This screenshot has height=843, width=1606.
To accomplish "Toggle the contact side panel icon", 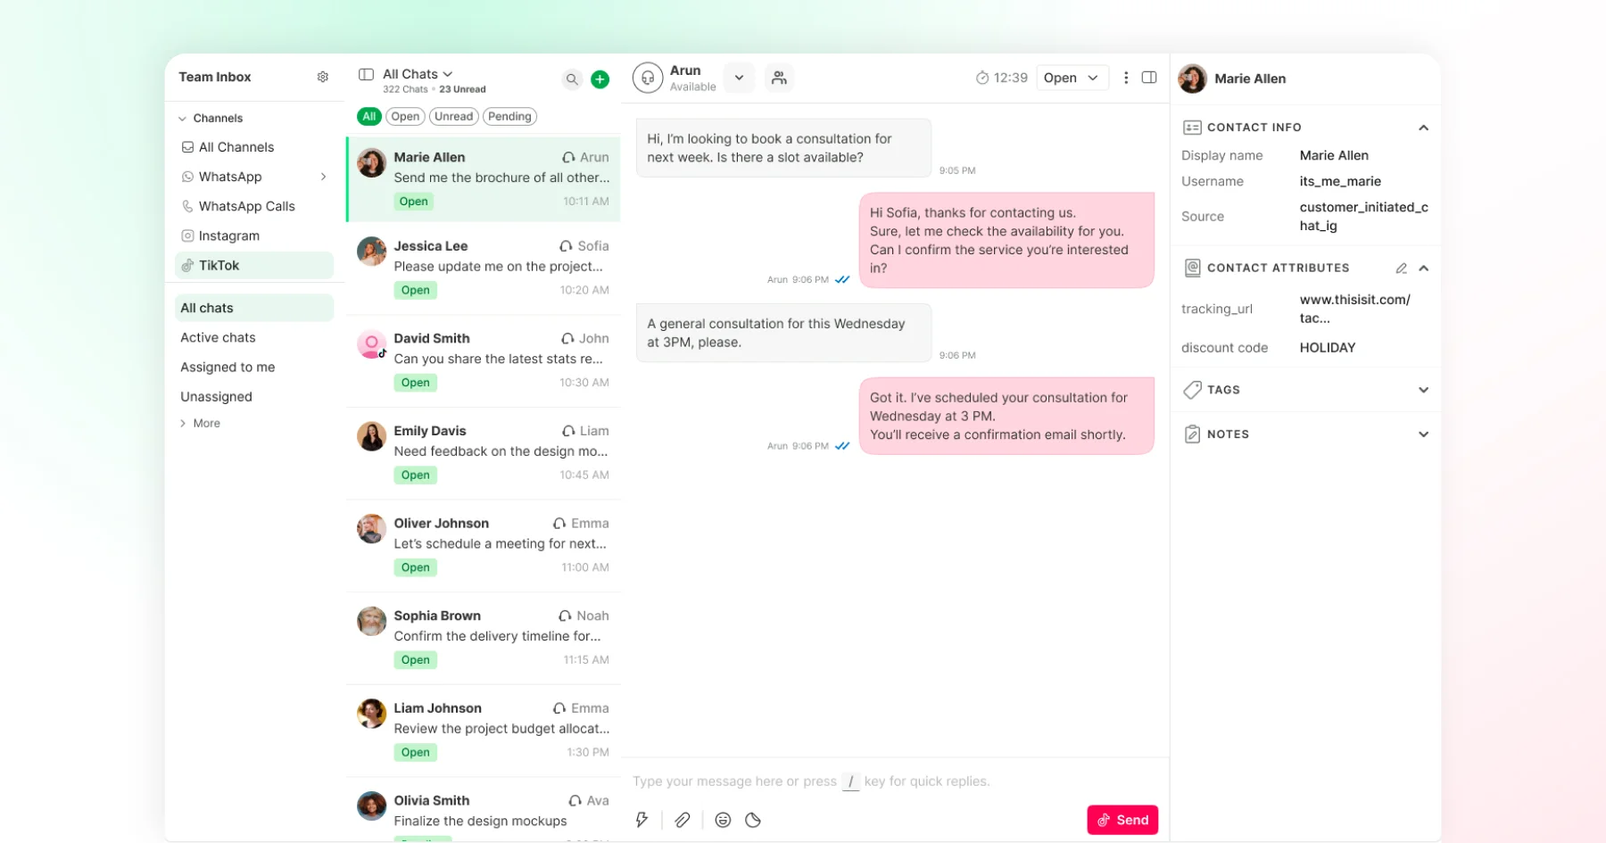I will tap(1149, 78).
